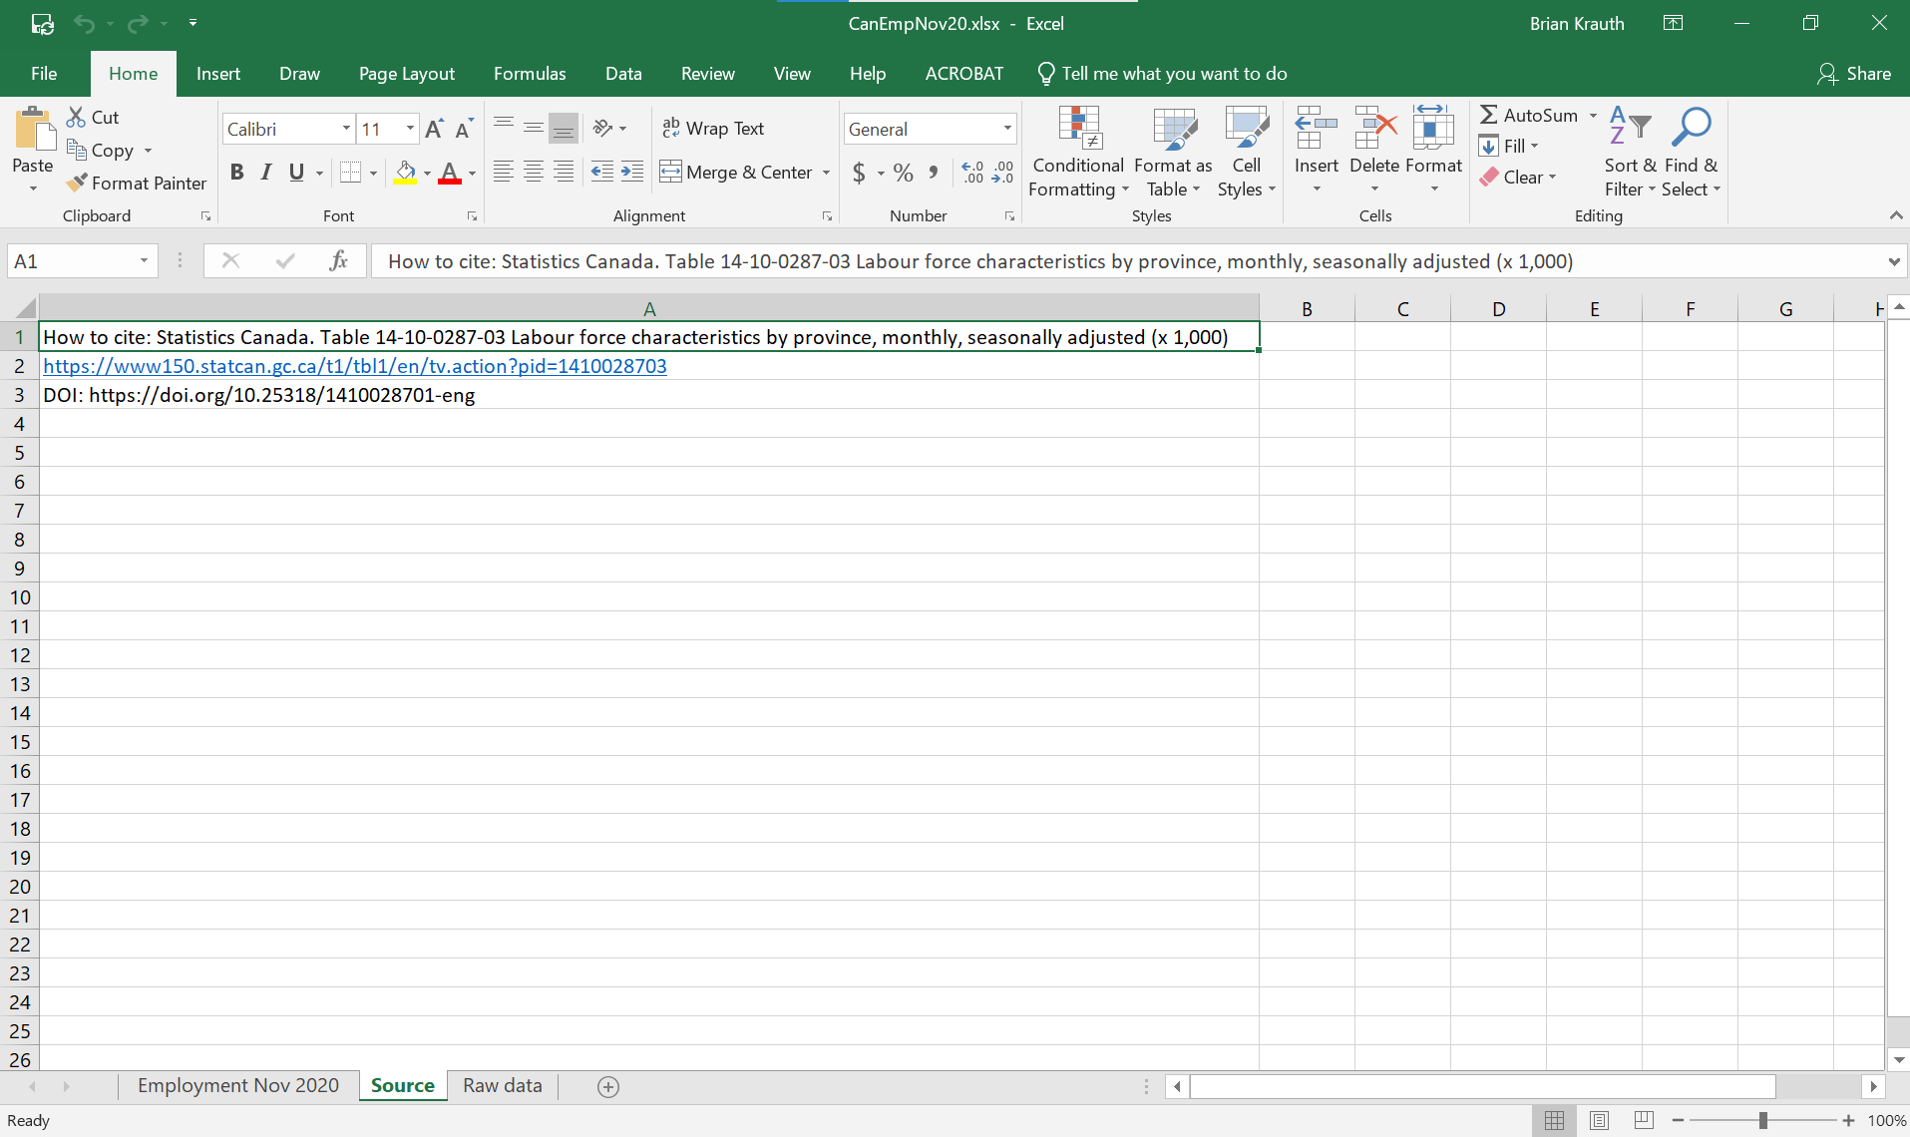Click the Wrap Text icon
The image size is (1910, 1137).
(x=670, y=128)
